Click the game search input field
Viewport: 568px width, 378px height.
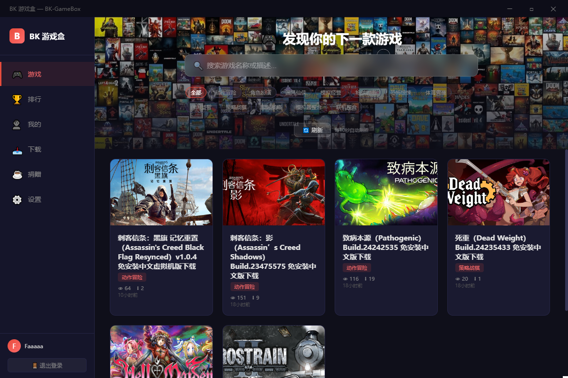click(331, 65)
